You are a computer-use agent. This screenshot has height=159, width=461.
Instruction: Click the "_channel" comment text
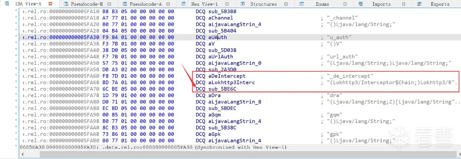pyautogui.click(x=343, y=18)
